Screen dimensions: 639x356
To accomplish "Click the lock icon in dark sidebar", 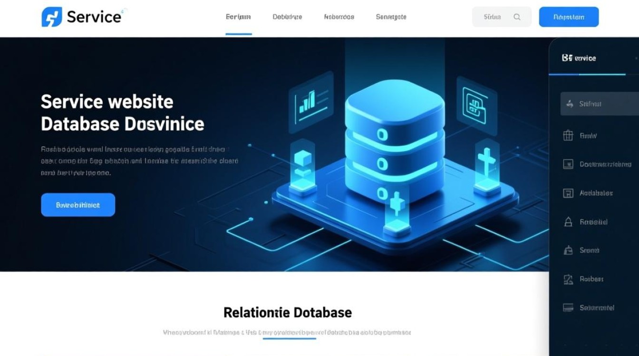I will 568,222.
